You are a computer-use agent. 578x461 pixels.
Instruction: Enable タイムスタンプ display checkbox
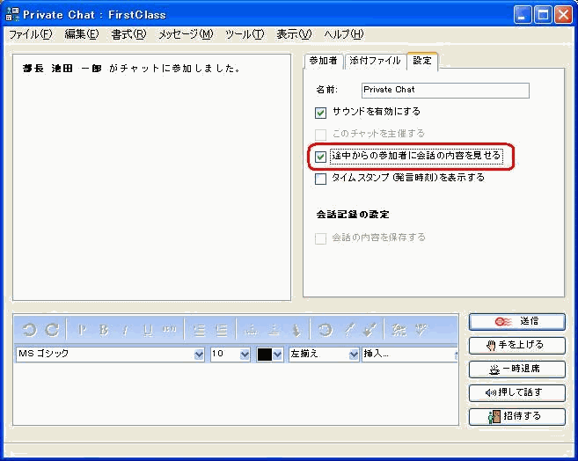tap(321, 178)
